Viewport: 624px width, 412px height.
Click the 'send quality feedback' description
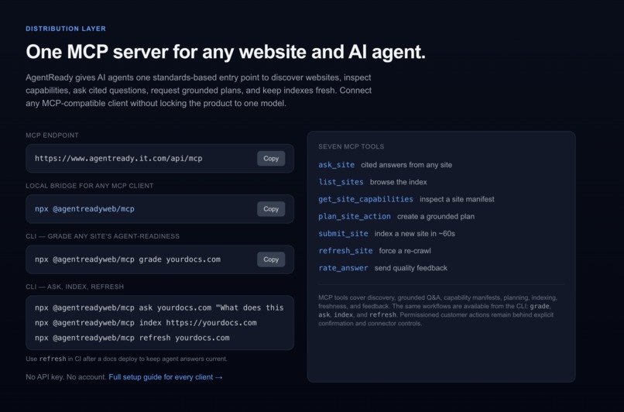click(410, 268)
